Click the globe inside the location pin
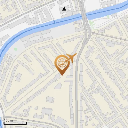 [62, 63]
